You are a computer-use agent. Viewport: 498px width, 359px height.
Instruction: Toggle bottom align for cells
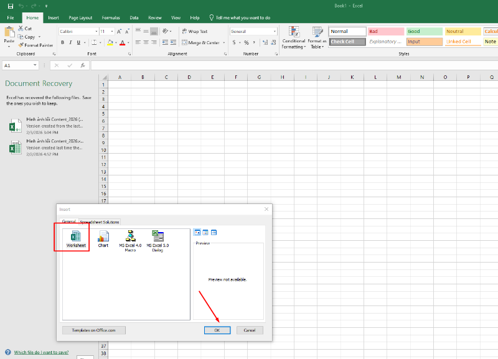[x=154, y=31]
